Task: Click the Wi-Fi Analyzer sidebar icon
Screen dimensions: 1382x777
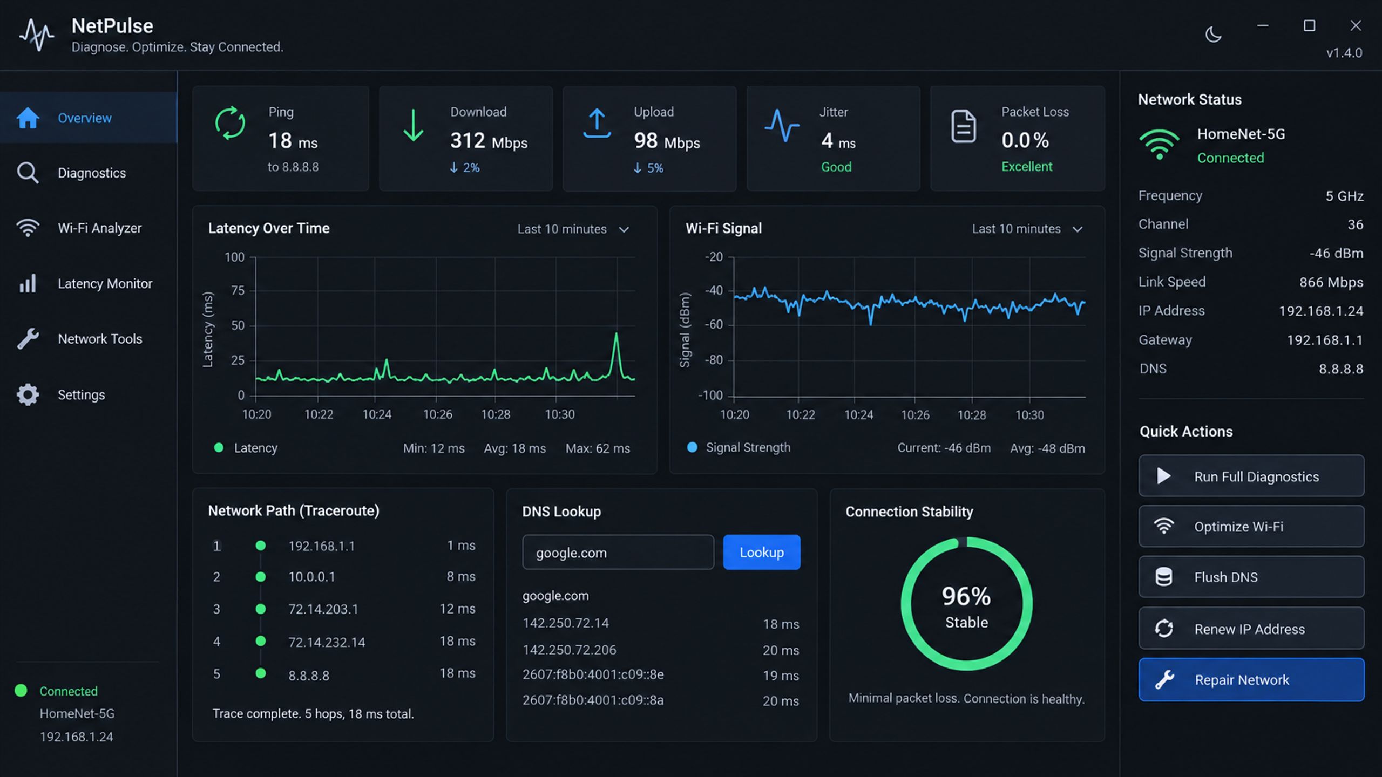Action: point(28,228)
